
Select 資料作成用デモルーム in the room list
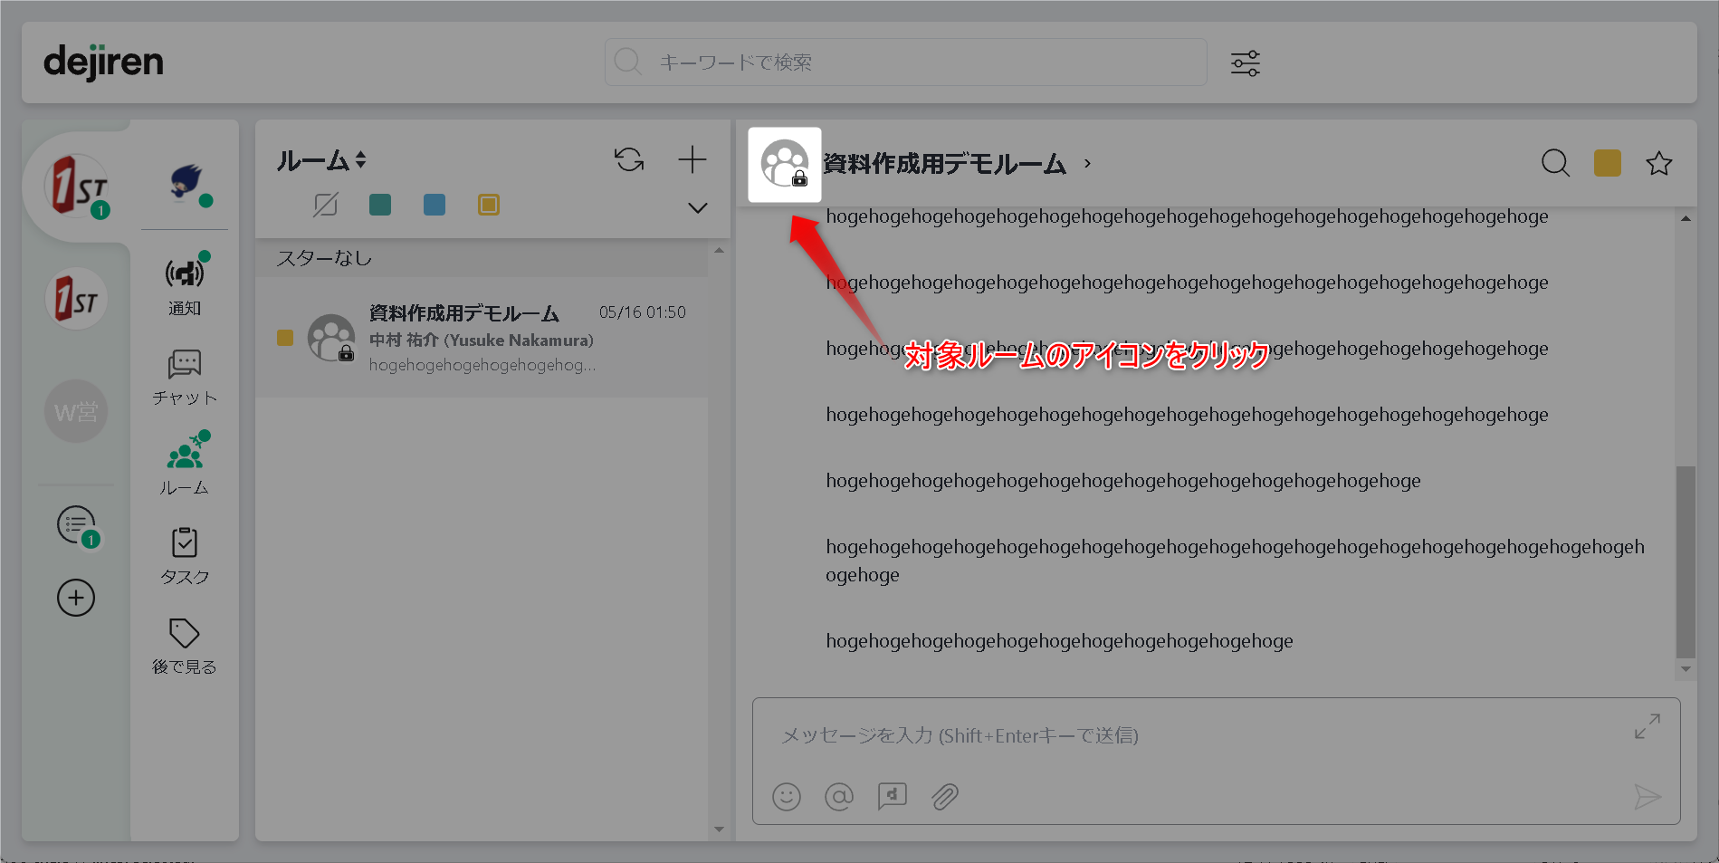pos(482,338)
